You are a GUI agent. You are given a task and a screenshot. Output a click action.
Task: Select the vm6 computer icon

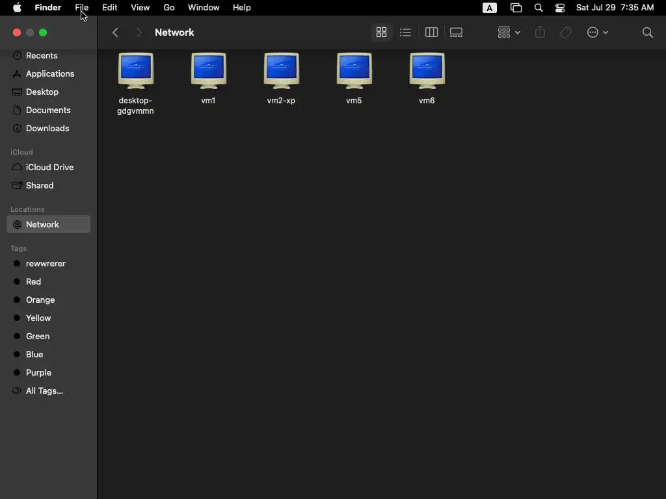[427, 71]
